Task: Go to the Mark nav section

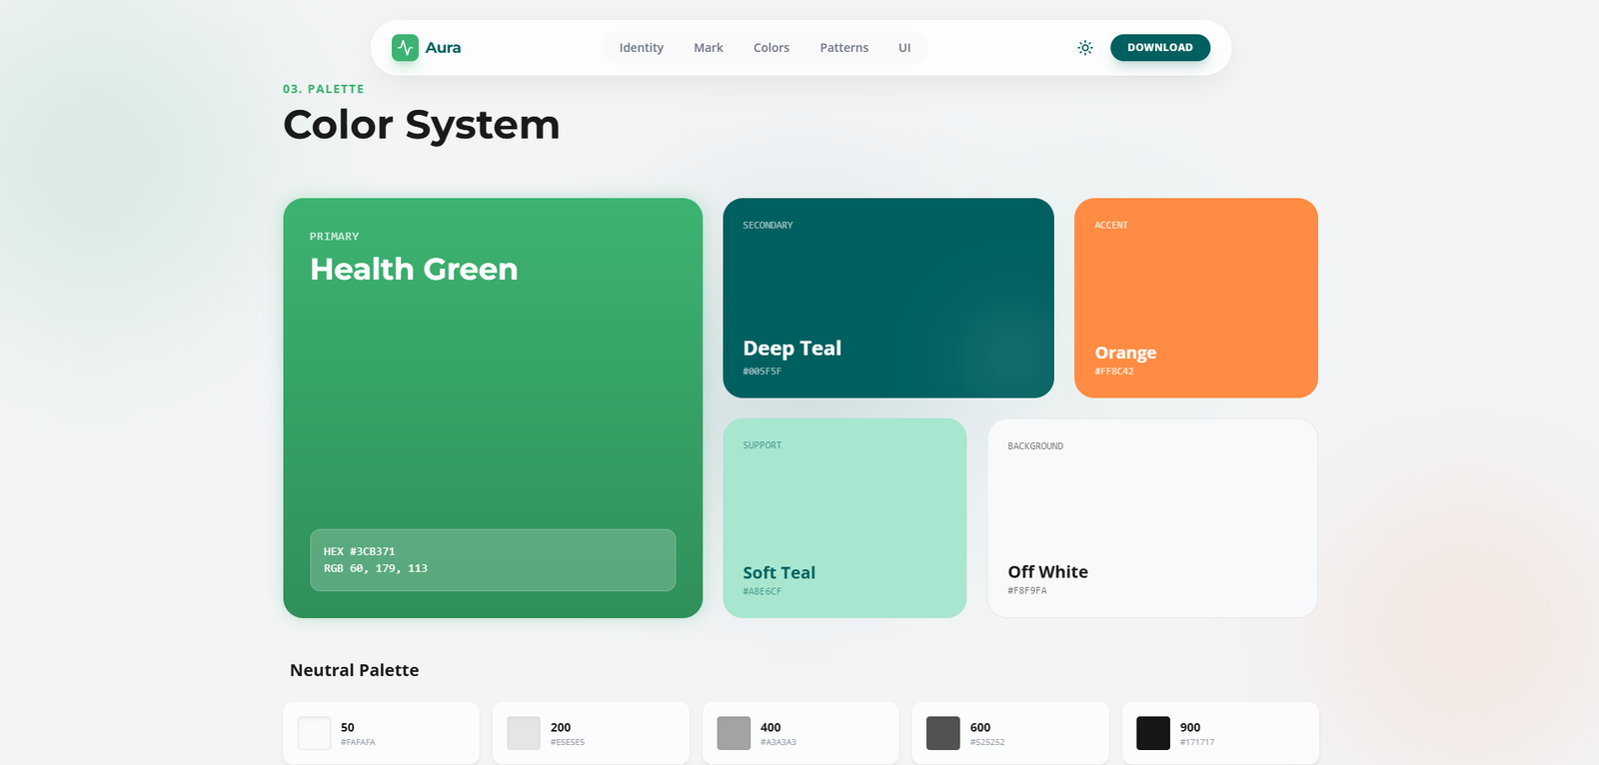Action: [x=709, y=48]
